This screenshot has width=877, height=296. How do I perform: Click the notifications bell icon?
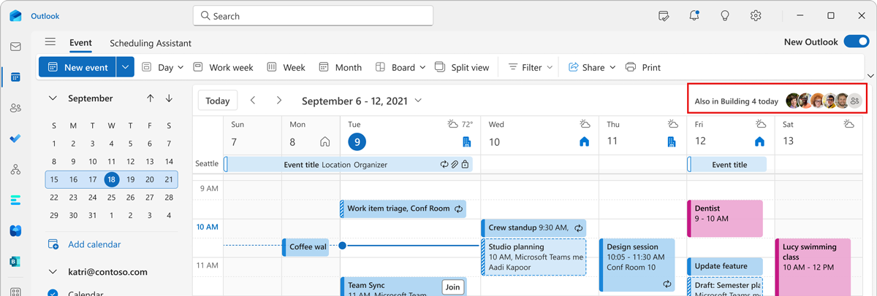coord(694,16)
